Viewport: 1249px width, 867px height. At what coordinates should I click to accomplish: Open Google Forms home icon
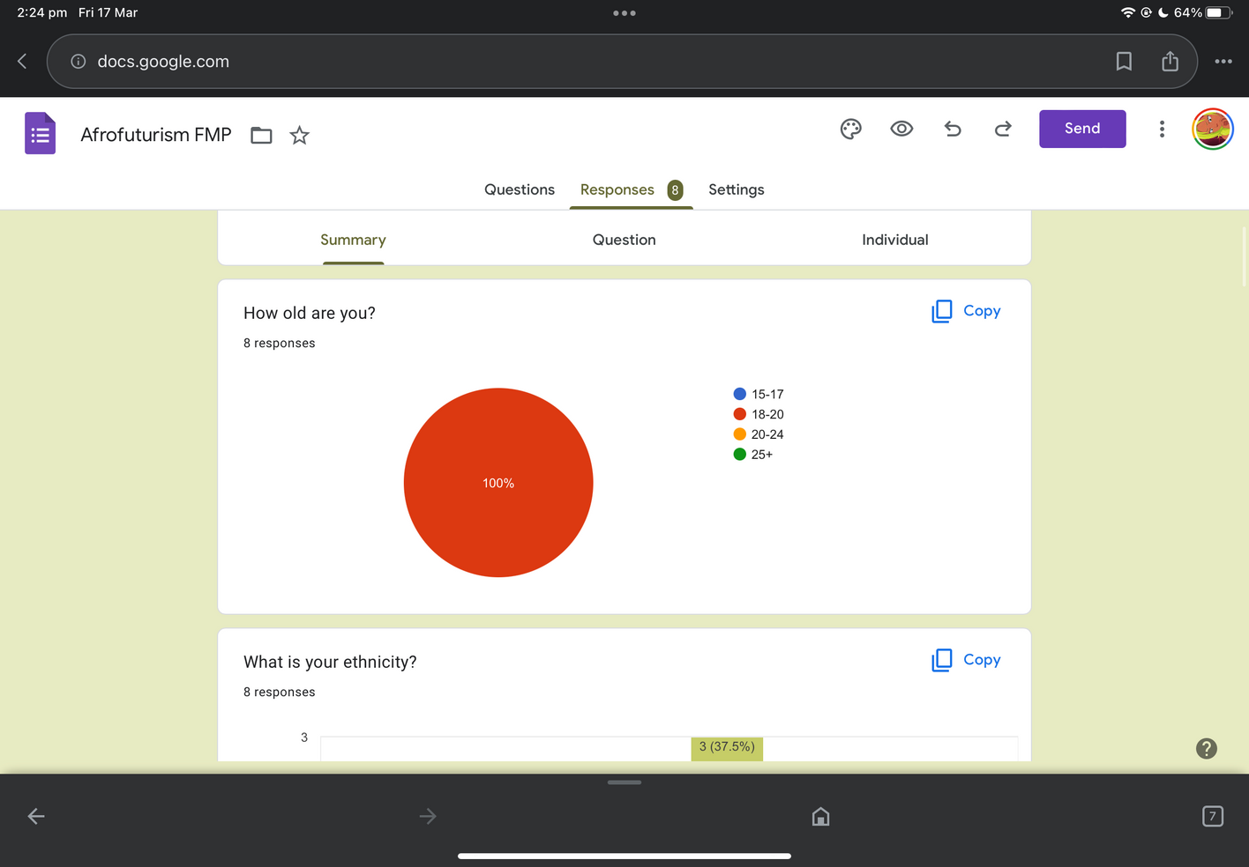coord(40,134)
